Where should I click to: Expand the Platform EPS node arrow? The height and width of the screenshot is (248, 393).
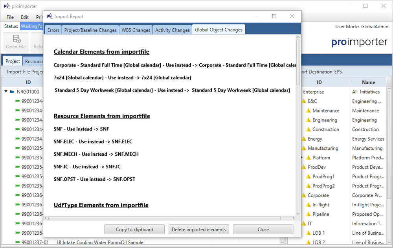pyautogui.click(x=302, y=158)
